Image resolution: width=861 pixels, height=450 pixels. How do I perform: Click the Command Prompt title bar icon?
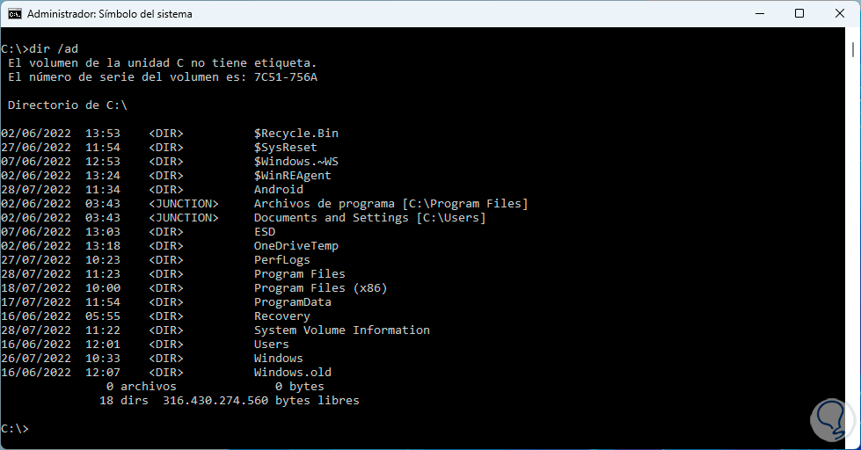click(x=14, y=14)
